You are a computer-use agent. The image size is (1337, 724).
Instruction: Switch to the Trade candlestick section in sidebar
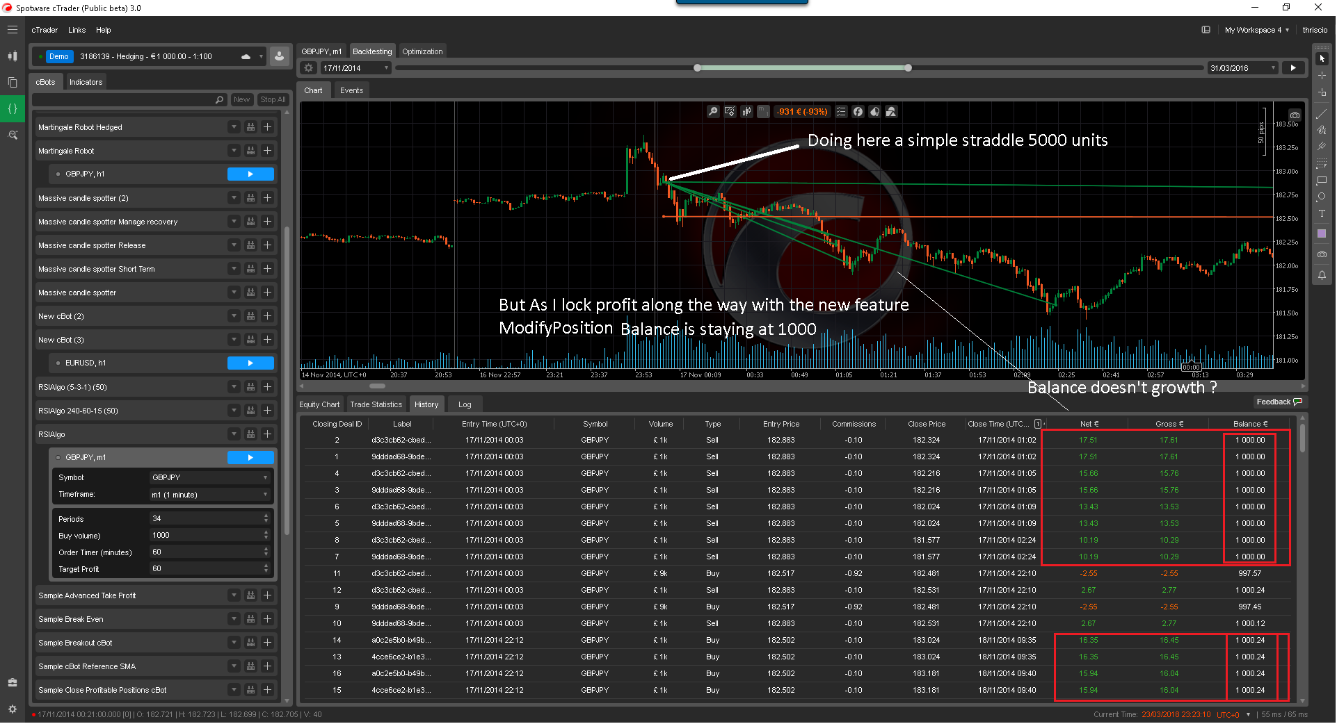coord(13,56)
